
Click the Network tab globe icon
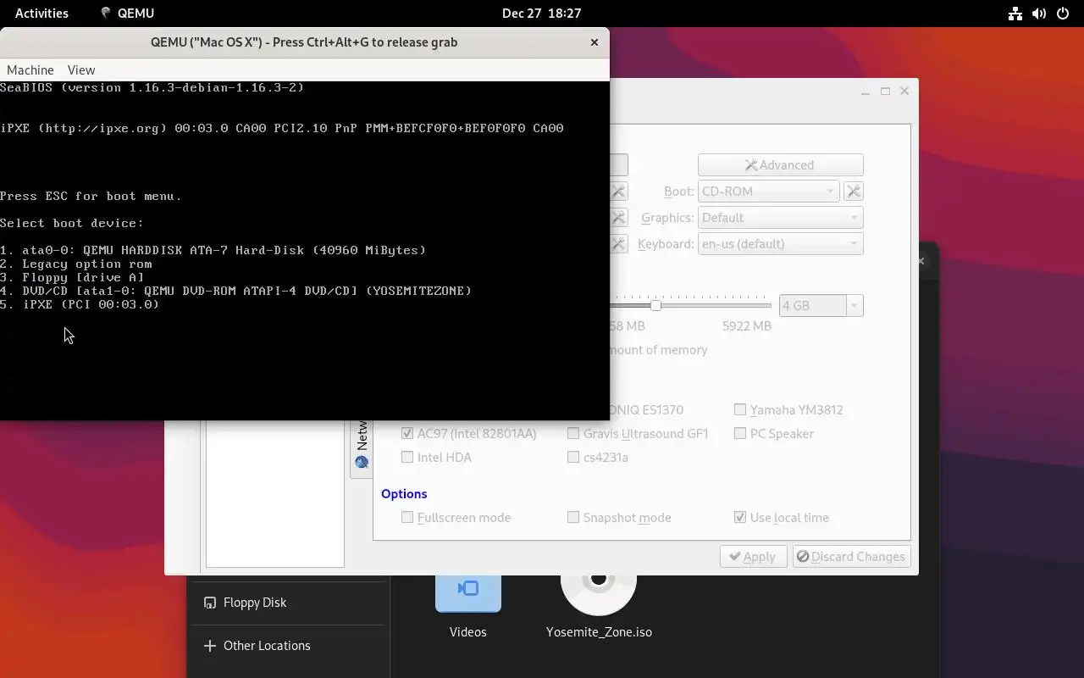(362, 462)
